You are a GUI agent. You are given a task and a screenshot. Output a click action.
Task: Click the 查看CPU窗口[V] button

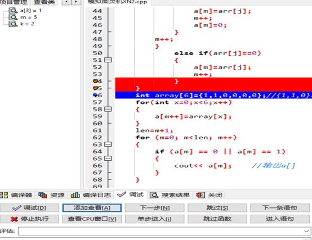click(92, 219)
